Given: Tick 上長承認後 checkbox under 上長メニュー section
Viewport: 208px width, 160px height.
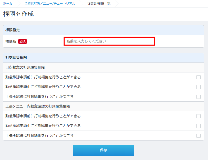Looking at the screenshot, I should 199,136.
